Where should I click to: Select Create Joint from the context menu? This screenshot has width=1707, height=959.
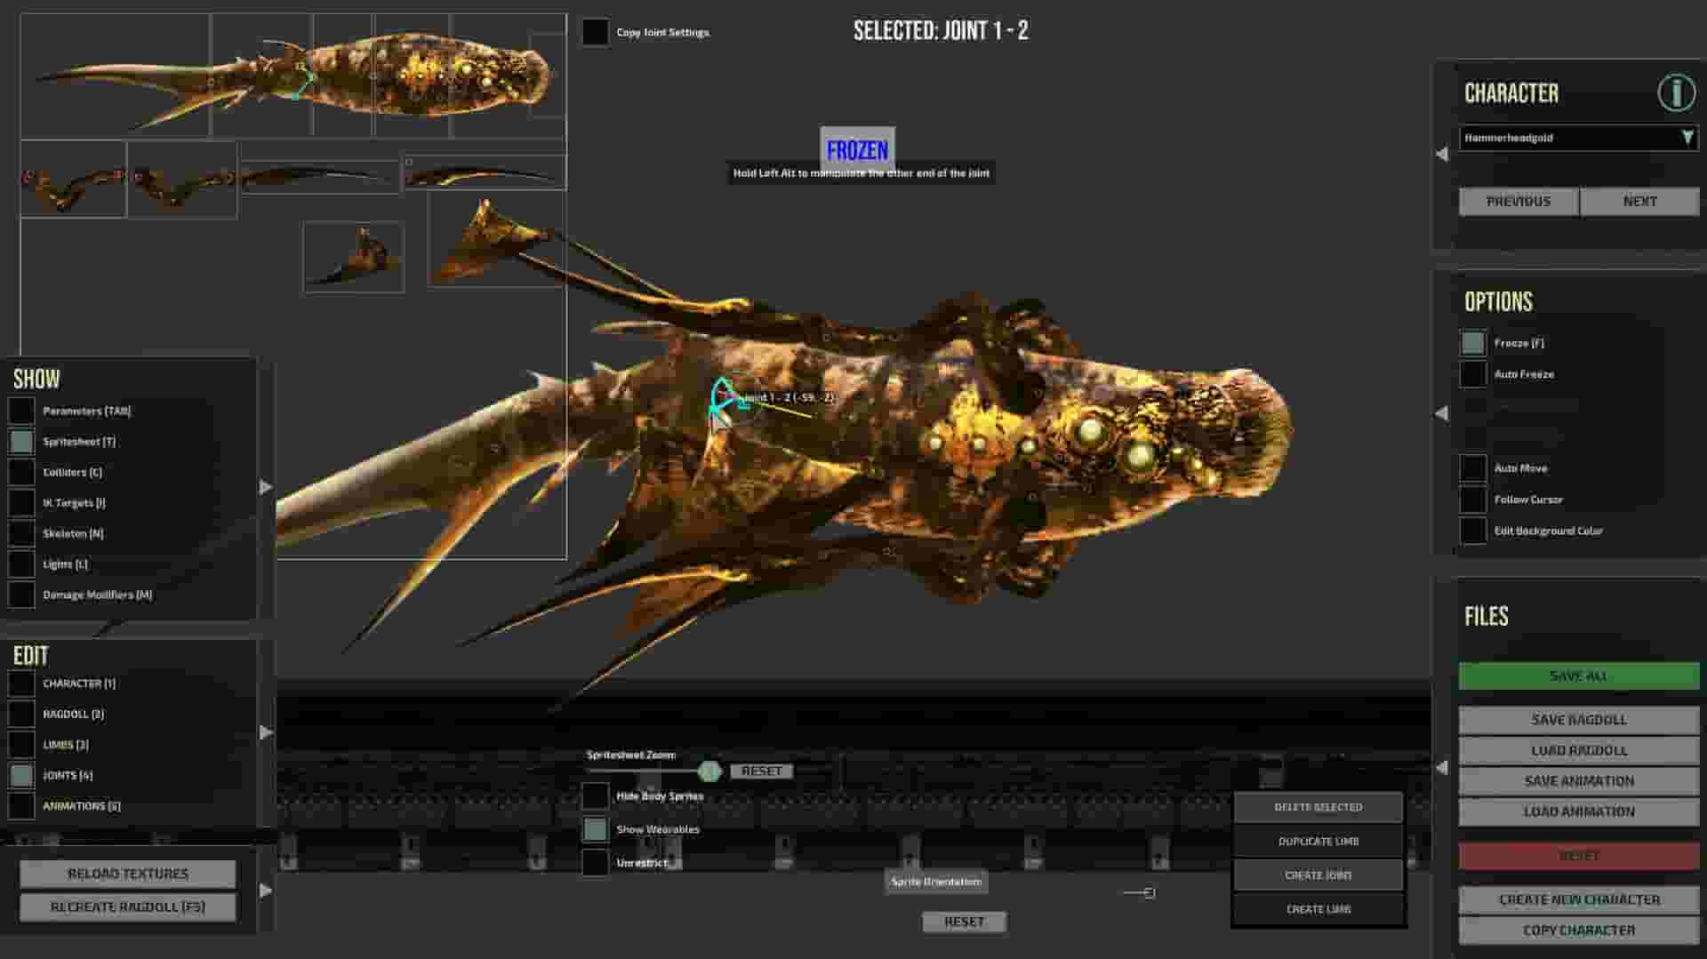tap(1317, 875)
